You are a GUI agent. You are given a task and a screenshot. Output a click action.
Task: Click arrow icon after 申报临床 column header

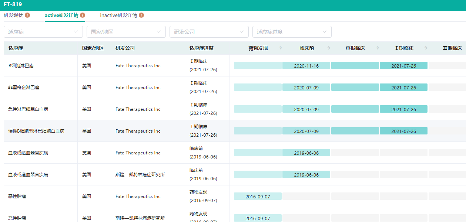[x=377, y=48]
